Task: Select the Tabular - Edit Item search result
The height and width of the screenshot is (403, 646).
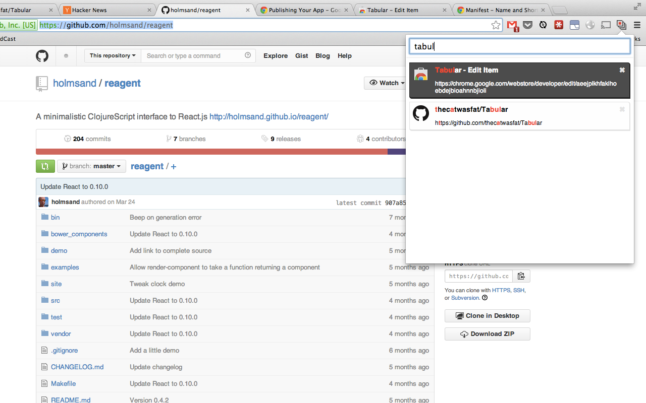Action: click(x=520, y=81)
